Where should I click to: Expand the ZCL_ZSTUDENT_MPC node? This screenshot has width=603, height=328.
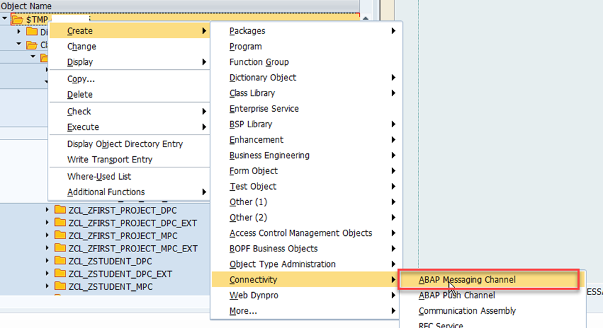pos(47,286)
